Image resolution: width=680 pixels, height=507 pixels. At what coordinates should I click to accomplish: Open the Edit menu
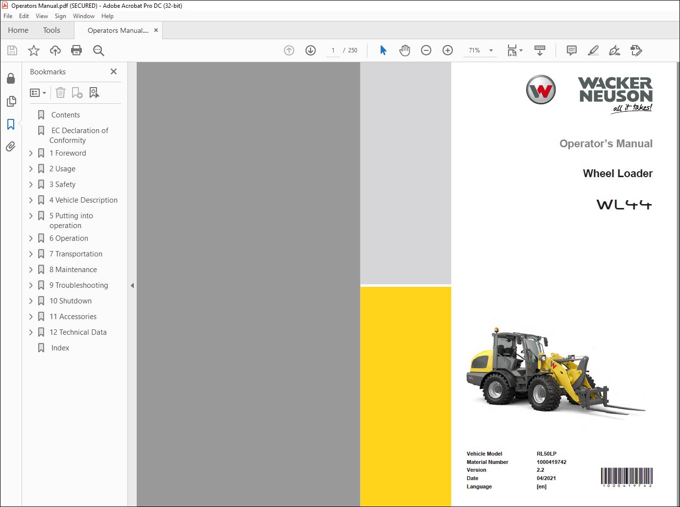[x=24, y=16]
